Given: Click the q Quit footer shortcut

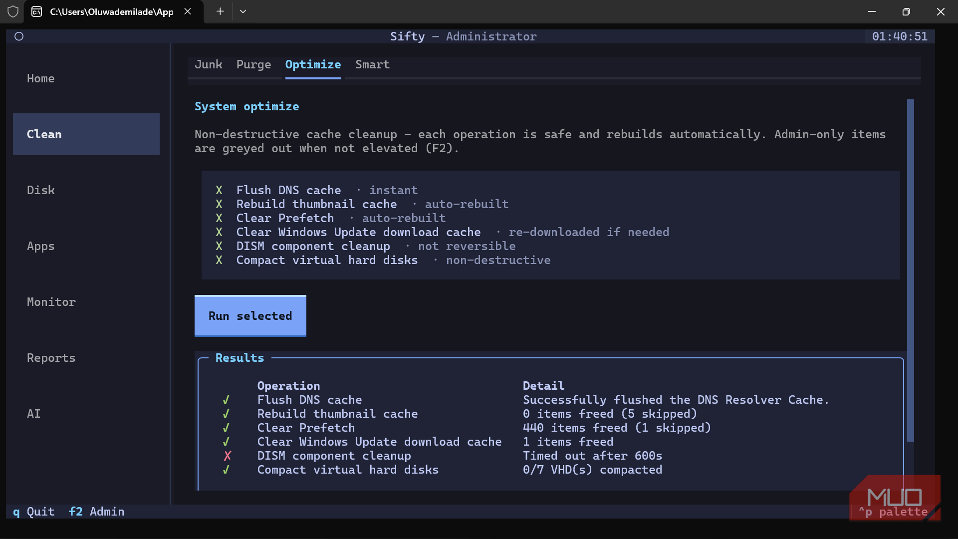Looking at the screenshot, I should pyautogui.click(x=34, y=512).
